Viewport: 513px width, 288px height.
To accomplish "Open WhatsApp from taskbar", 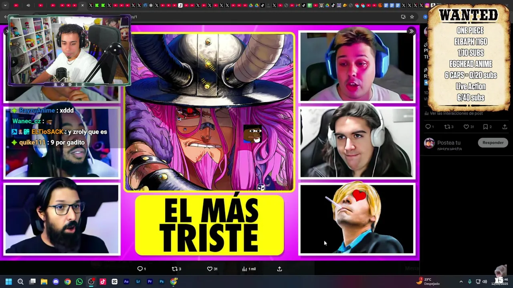I will 79,282.
